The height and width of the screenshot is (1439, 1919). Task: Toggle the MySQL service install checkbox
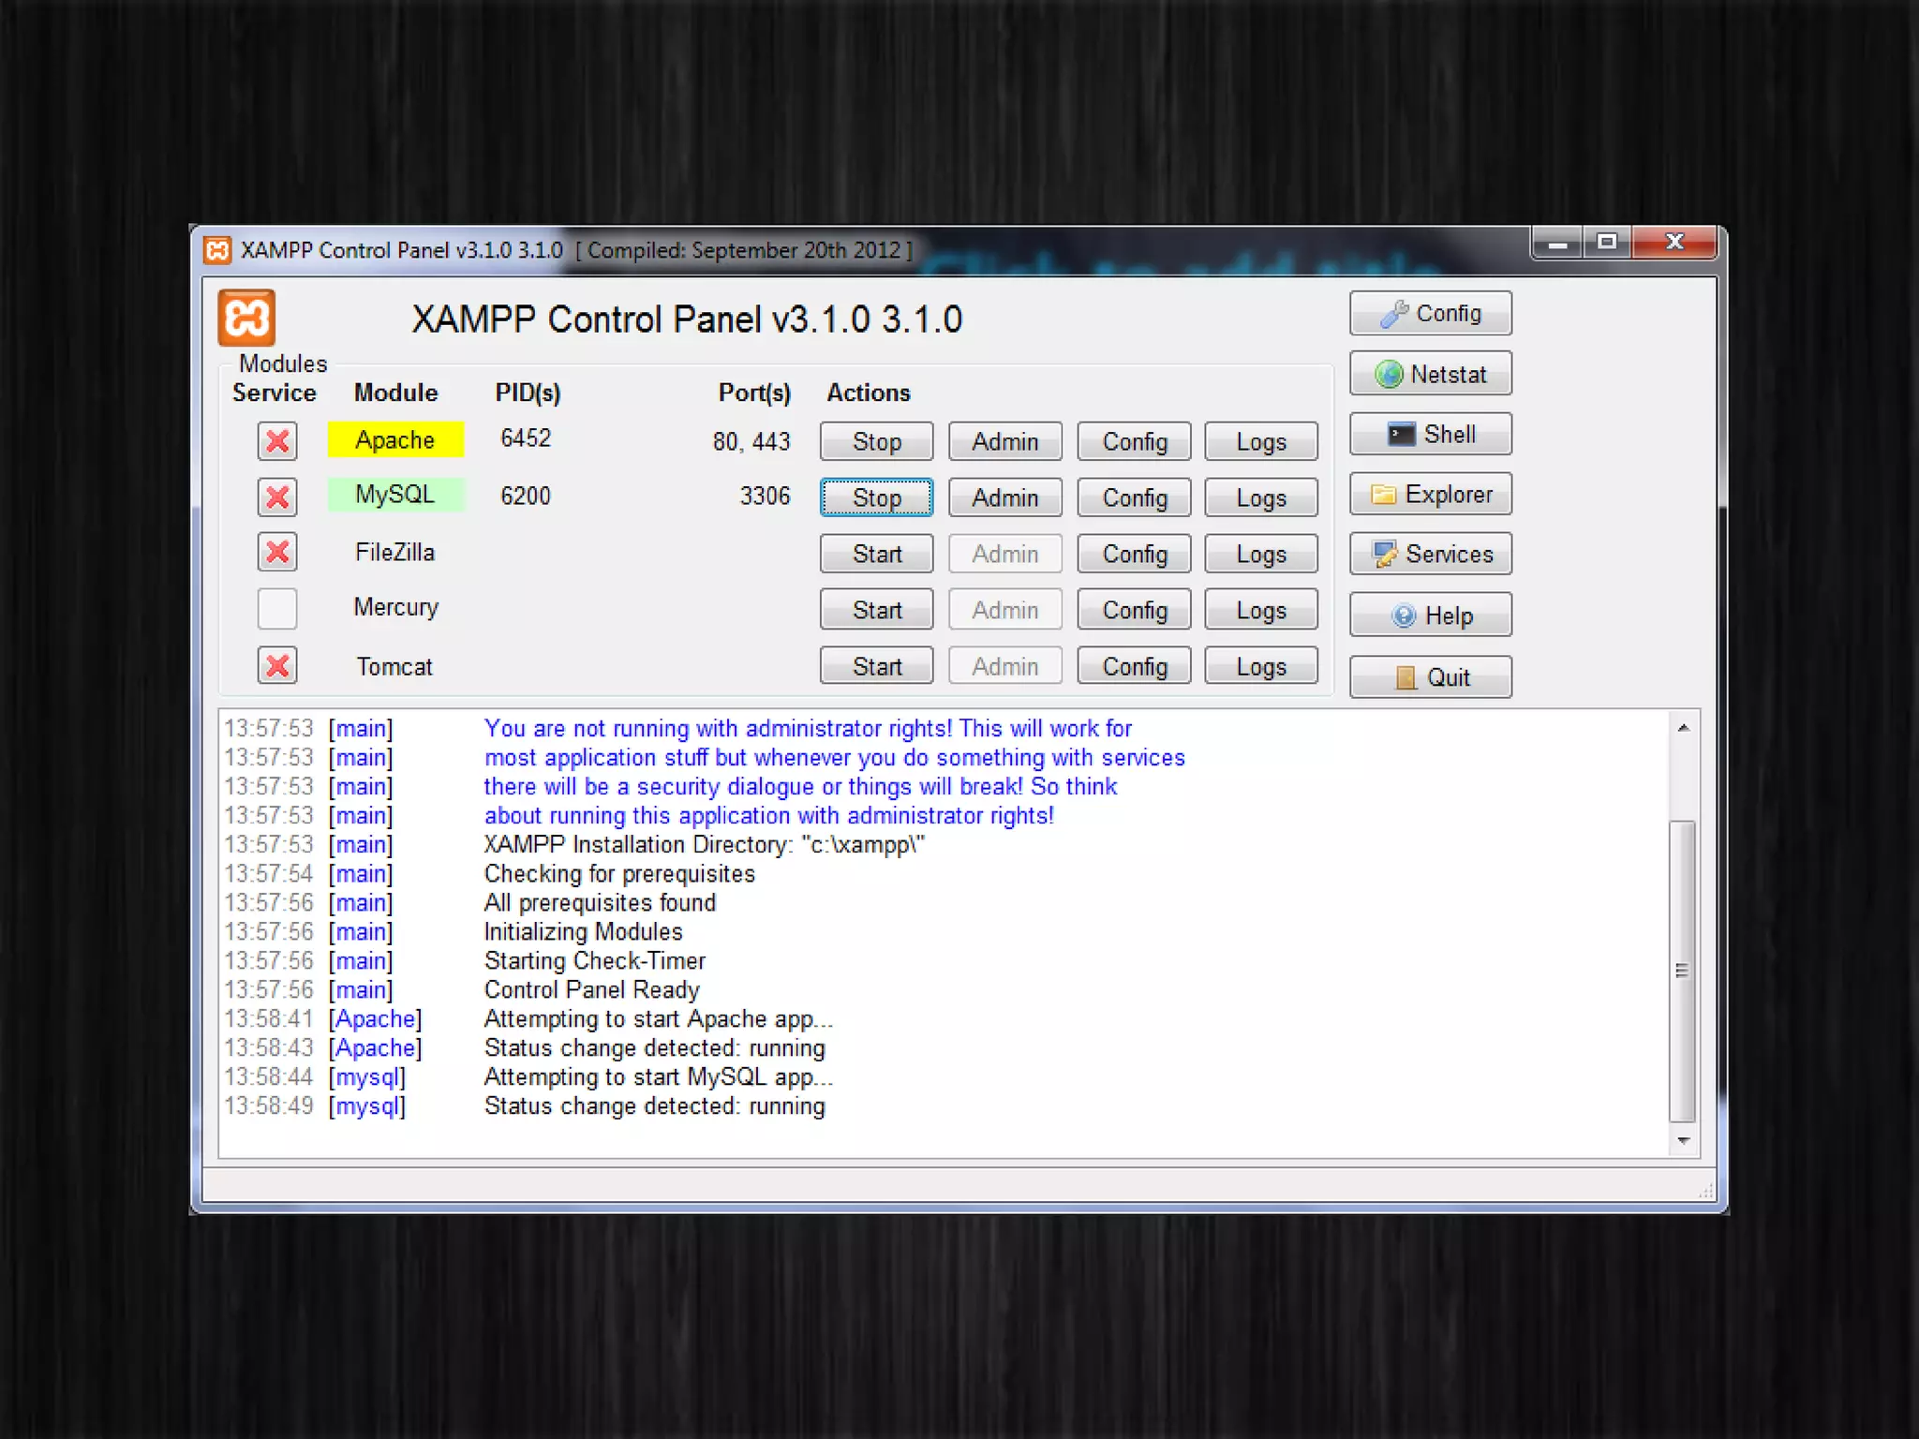[277, 497]
